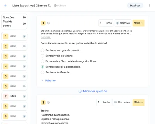Click objective type icon in sidebar row 1

tap(24, 36)
